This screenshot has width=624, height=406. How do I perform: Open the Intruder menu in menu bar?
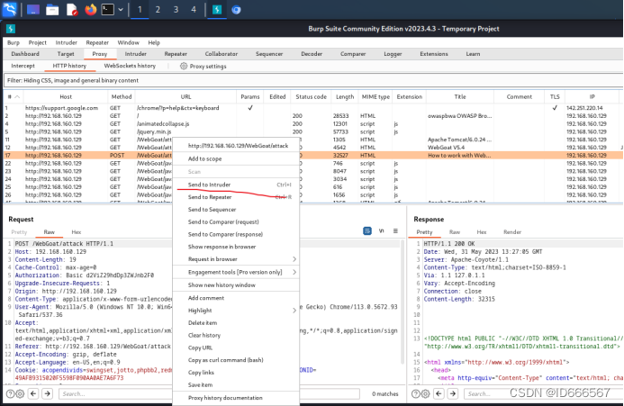[66, 42]
